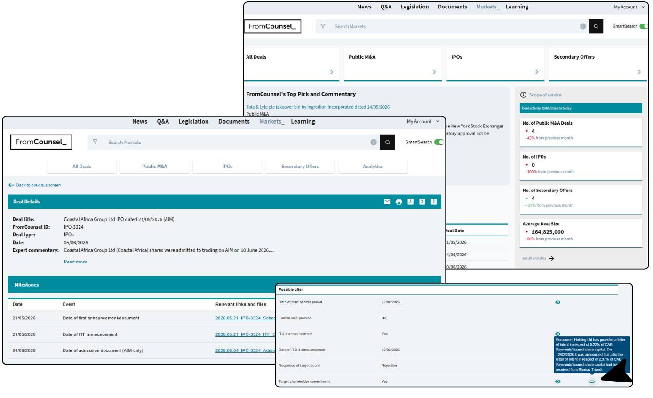Click search magnifier button in back Markets window

[596, 26]
